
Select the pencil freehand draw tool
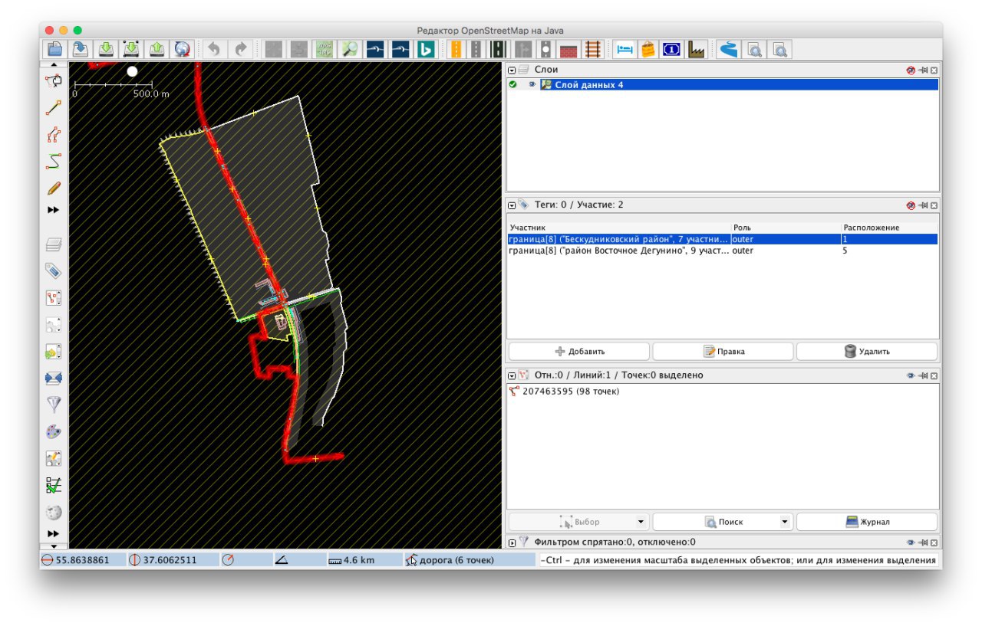point(54,188)
